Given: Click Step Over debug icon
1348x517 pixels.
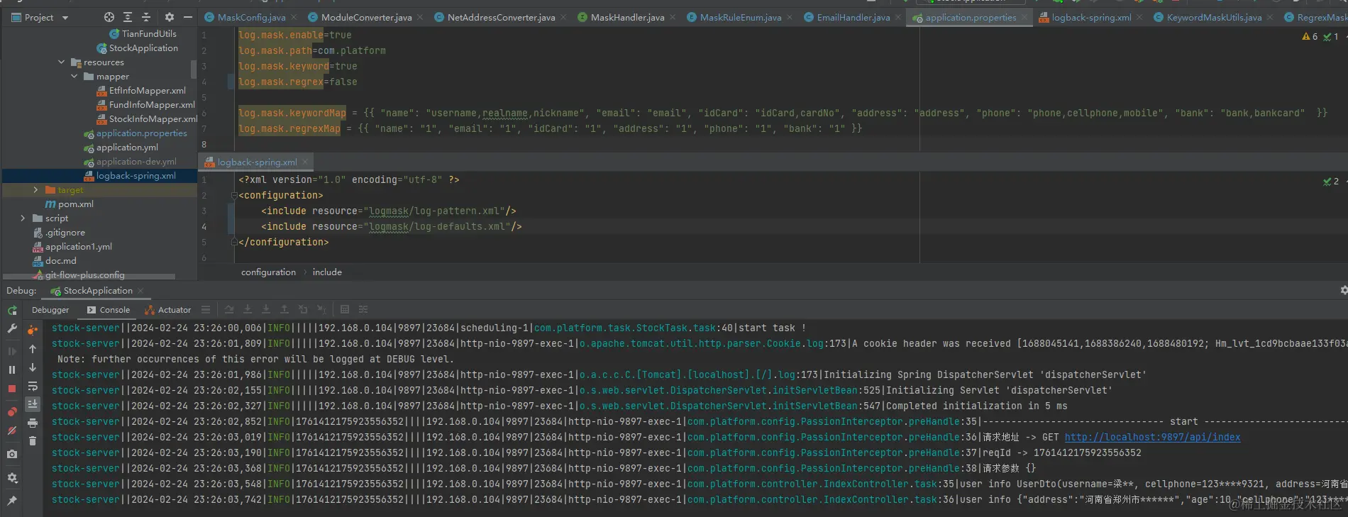Looking at the screenshot, I should click(x=229, y=309).
